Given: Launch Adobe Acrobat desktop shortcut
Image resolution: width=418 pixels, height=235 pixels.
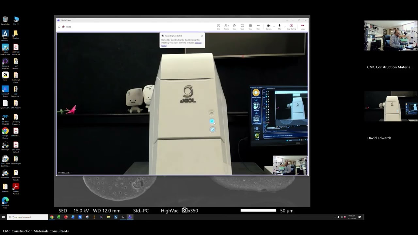Looking at the screenshot, I should (x=16, y=189).
